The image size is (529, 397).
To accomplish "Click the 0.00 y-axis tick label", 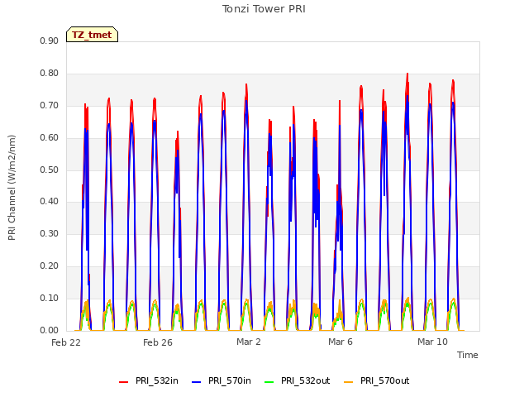I will pyautogui.click(x=50, y=331).
